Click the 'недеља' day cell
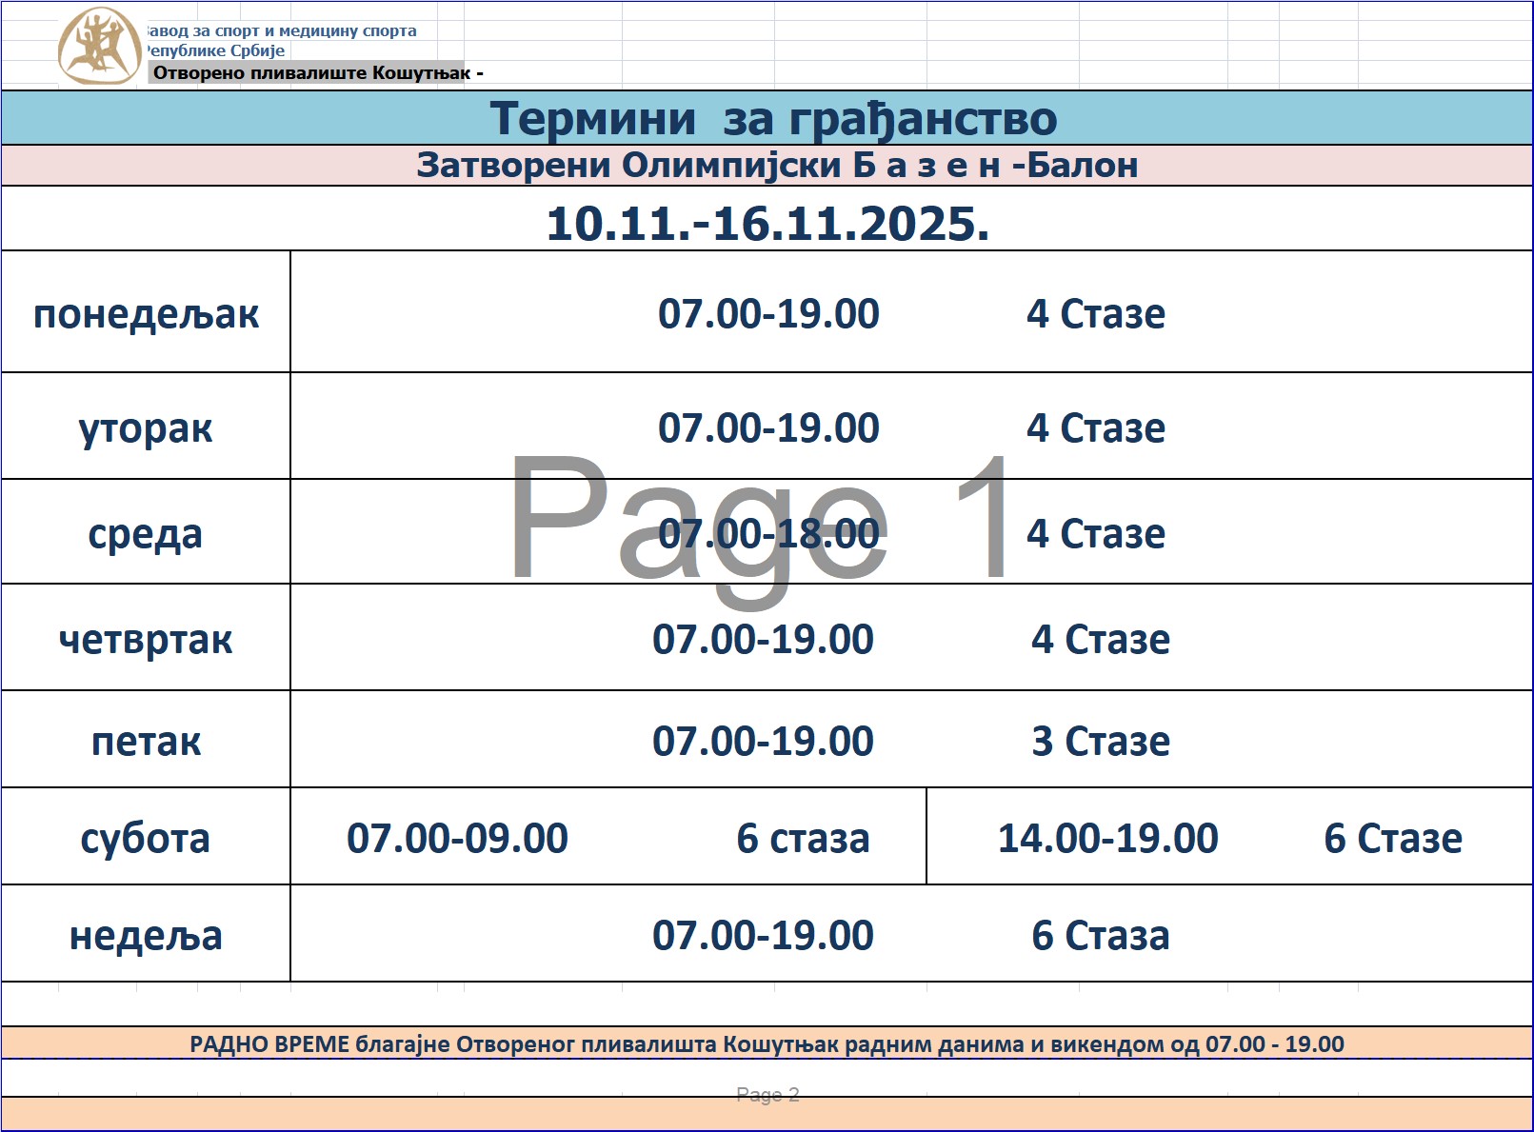The width and height of the screenshot is (1534, 1132). [146, 936]
